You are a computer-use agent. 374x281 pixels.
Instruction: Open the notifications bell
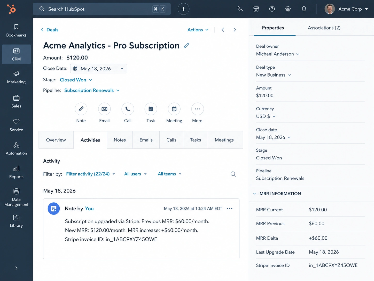(304, 9)
